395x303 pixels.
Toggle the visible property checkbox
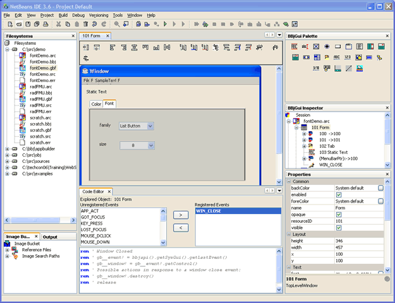coord(339,228)
